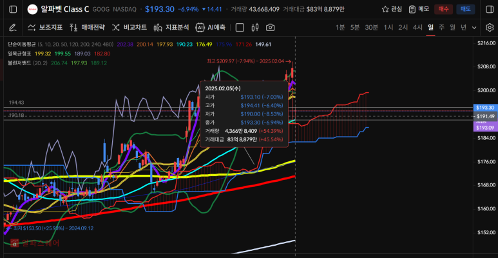Click the 최저 $153.50 low marker
Viewport: 498px width, 258px height.
click(x=50, y=228)
